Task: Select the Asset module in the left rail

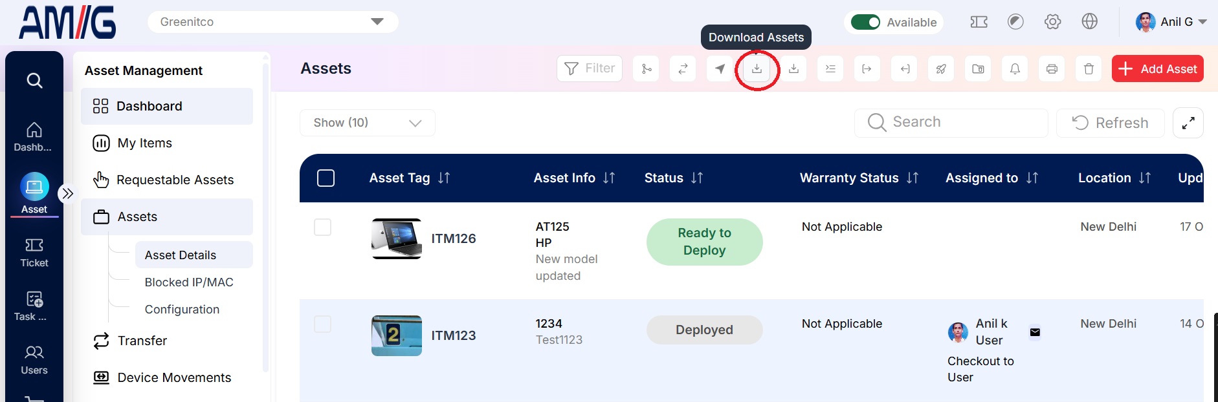Action: 34,193
